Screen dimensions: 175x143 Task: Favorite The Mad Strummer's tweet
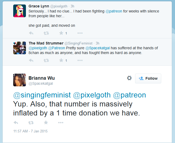[61, 60]
